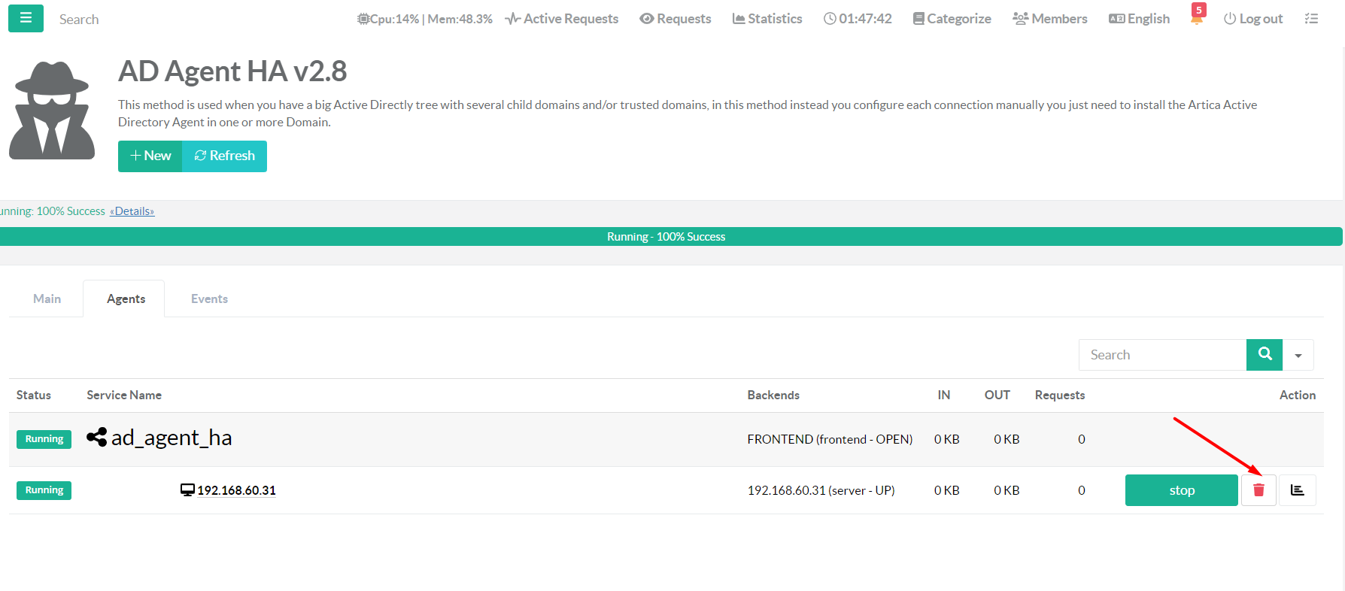Image resolution: width=1345 pixels, height=591 pixels.
Task: Open the English language selector
Action: click(x=1139, y=19)
